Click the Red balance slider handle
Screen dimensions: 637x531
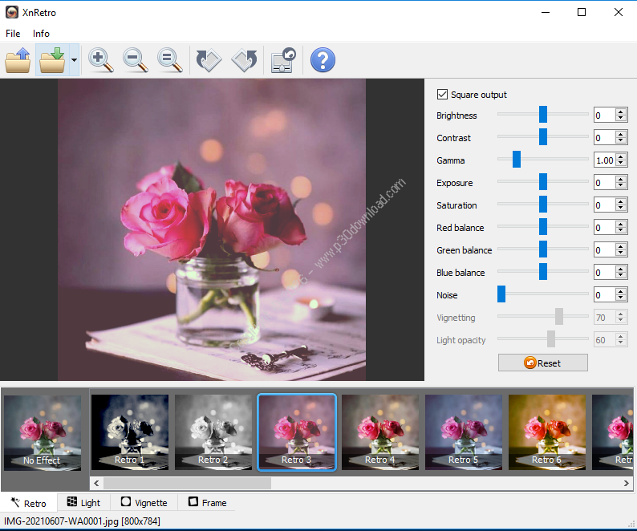543,227
